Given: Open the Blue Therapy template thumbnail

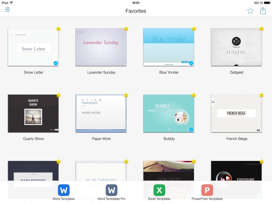Looking at the screenshot, I should 101,171.
